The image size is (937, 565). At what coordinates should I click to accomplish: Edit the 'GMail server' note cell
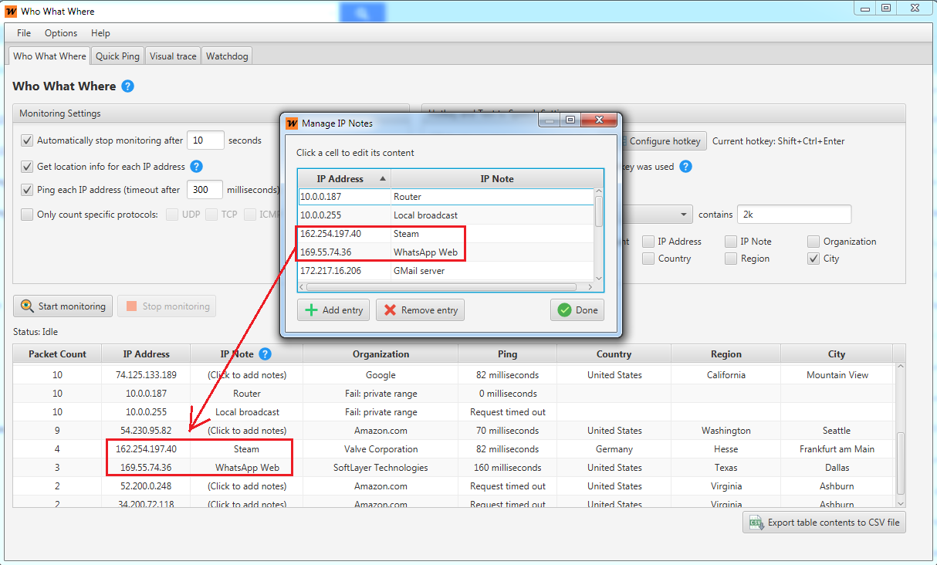click(492, 271)
